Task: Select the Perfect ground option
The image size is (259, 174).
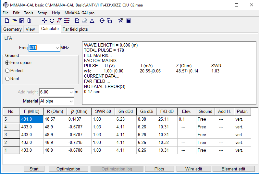Action: tap(7, 71)
